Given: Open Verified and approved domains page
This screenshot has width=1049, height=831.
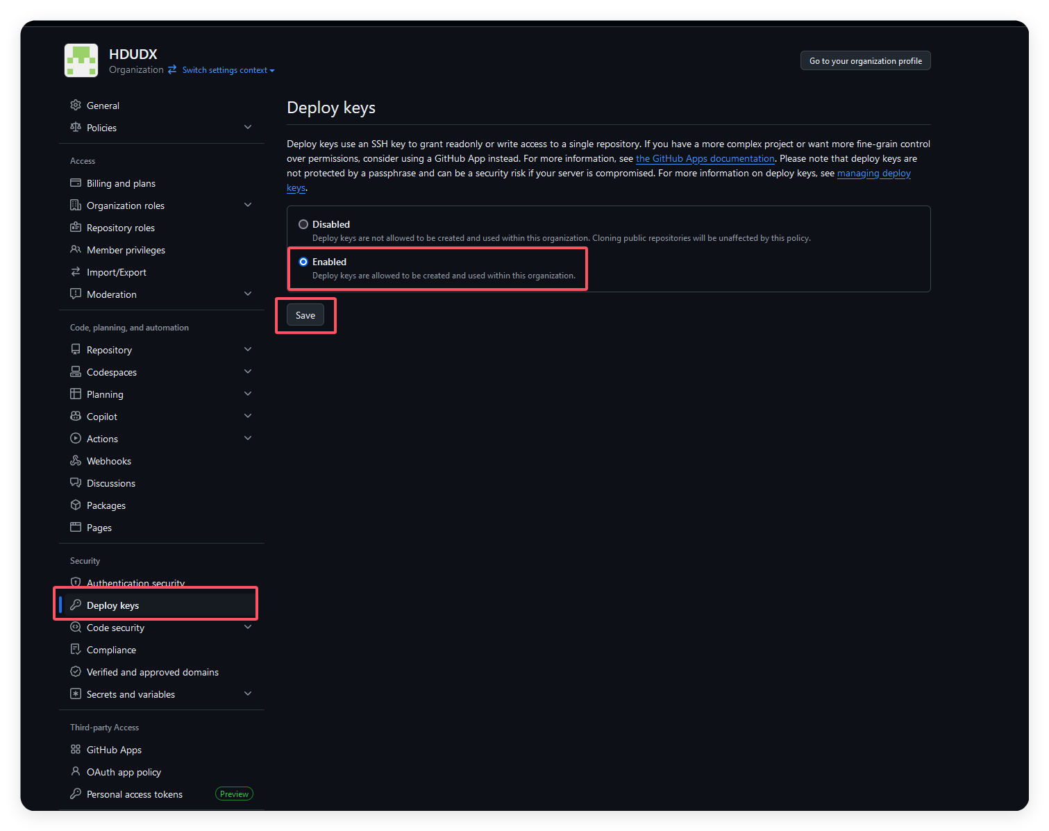Looking at the screenshot, I should point(152,672).
